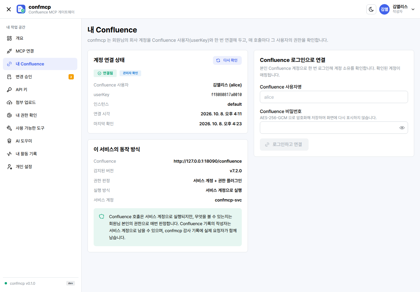This screenshot has height=292, width=420.
Task: Click the 개인 설정 user settings icon
Action: [9, 167]
